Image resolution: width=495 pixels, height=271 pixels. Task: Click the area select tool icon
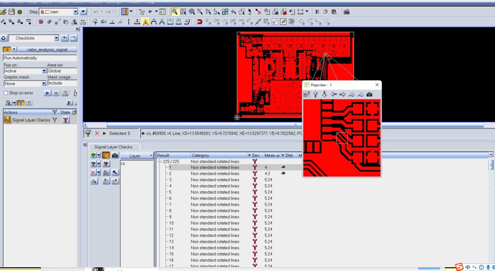[183, 12]
